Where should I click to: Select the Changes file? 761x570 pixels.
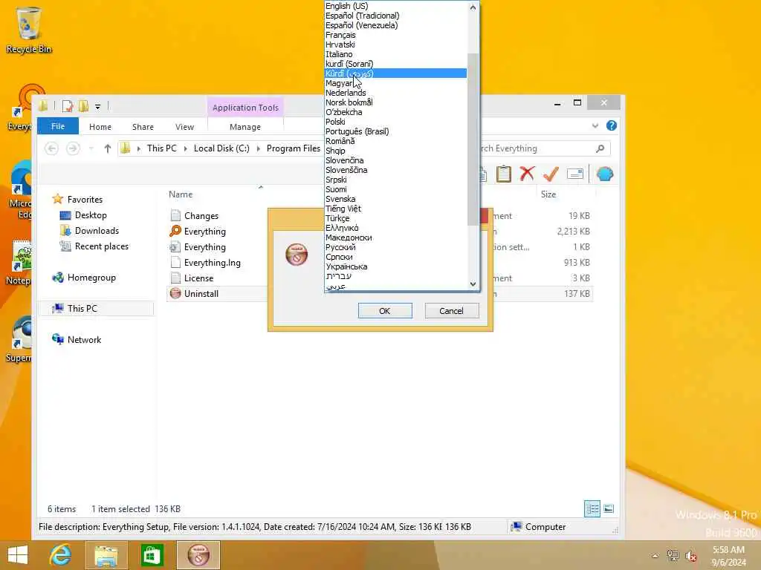(x=194, y=216)
